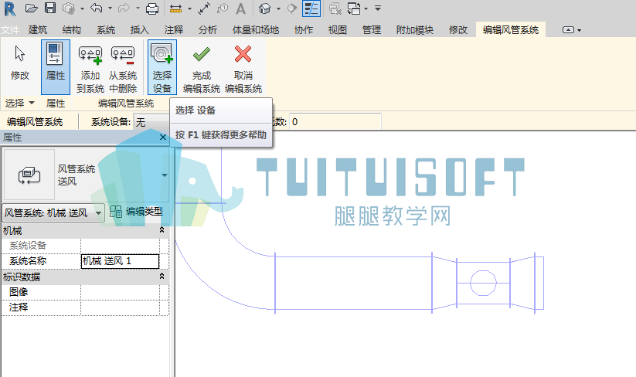The height and width of the screenshot is (377, 636).
Task: Click the Close Hidden Windows icon
Action: click(x=335, y=8)
